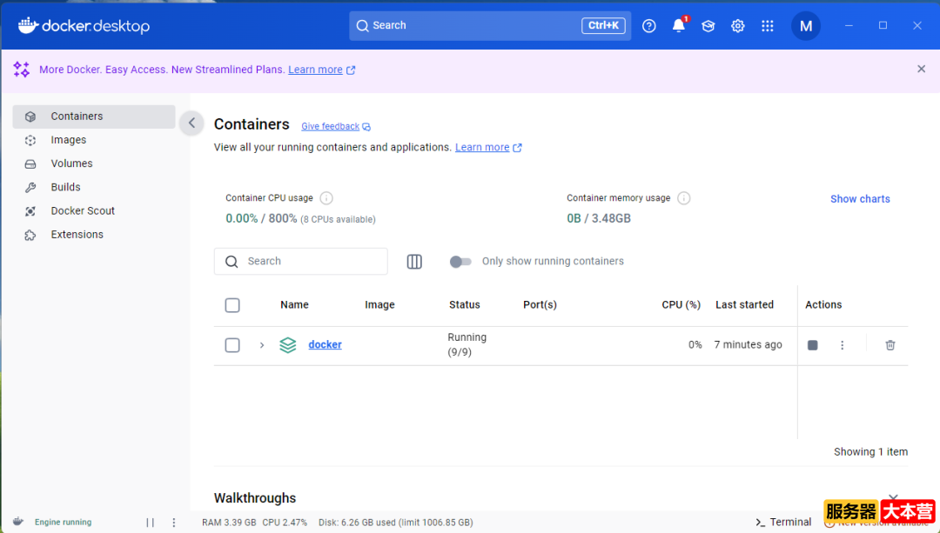Click the whale engine icon in status bar

(18, 522)
